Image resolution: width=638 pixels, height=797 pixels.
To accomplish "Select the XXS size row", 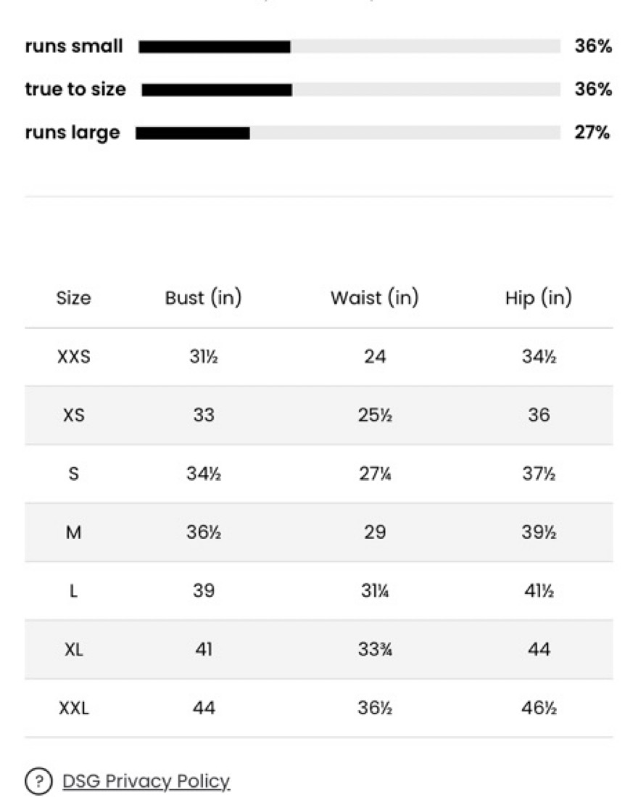I will pos(319,357).
